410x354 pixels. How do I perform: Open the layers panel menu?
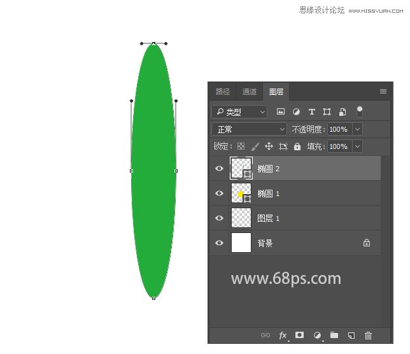pyautogui.click(x=383, y=91)
